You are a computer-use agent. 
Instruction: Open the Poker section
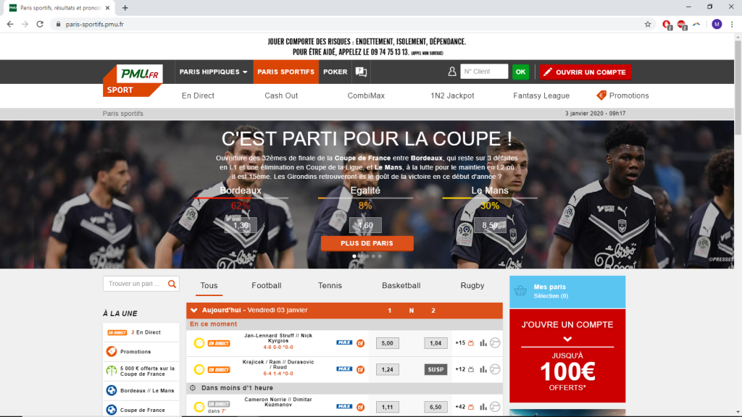(x=335, y=72)
